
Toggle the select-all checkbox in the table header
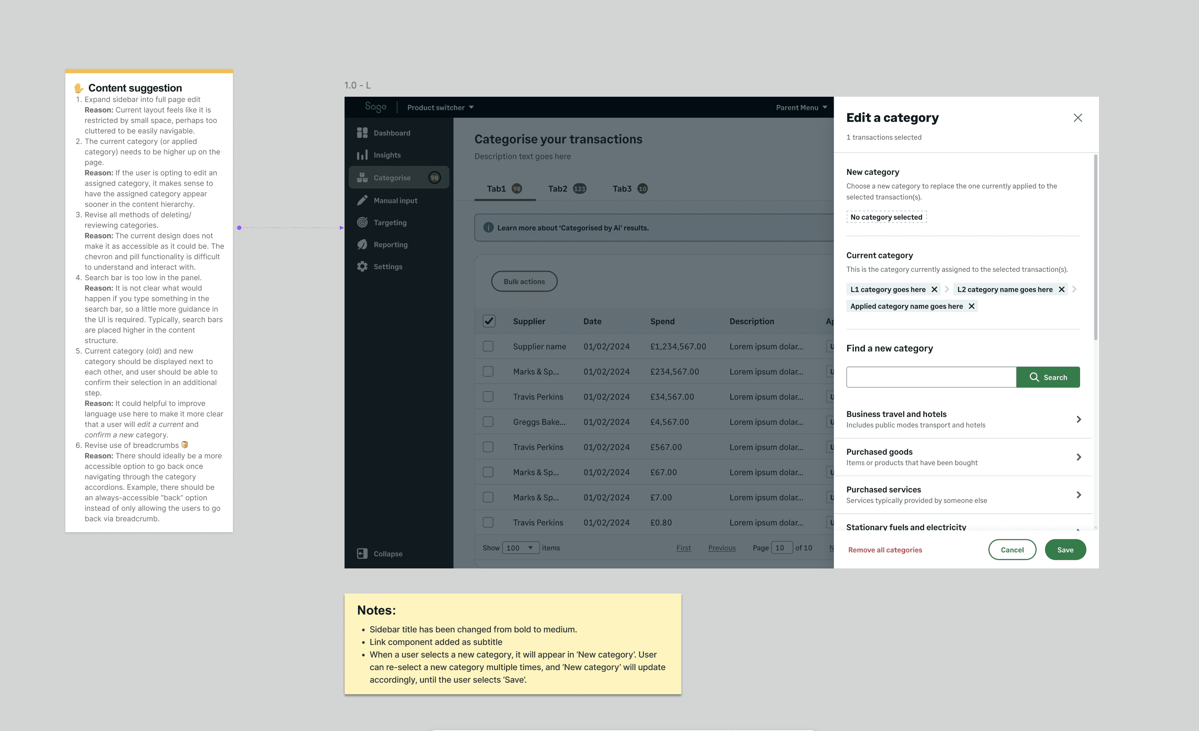click(x=488, y=321)
